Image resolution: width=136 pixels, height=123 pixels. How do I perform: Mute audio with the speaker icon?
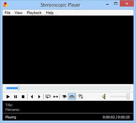tap(104, 96)
